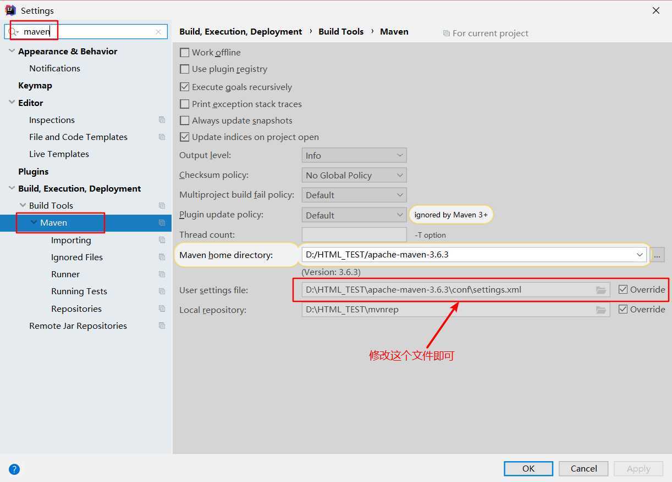Enable Always update snapshots checkbox
Screen dimensions: 672x482
pos(185,120)
